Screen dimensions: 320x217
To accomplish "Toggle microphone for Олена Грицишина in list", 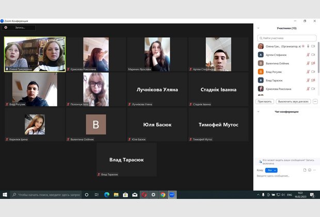I will [308, 46].
